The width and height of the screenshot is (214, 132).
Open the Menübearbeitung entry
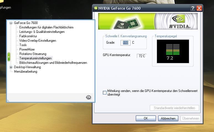click(26, 72)
